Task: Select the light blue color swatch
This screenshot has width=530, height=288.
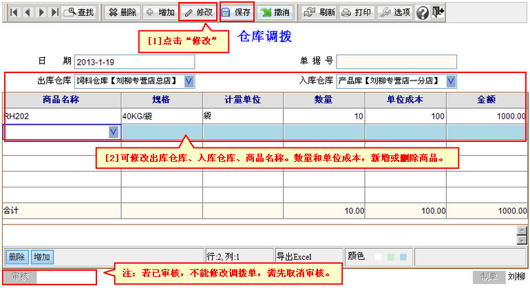Action: [x=403, y=257]
